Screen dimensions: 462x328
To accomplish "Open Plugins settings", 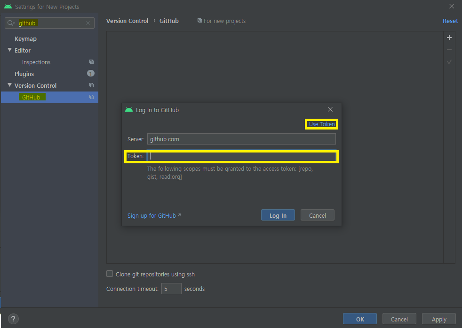I will click(x=24, y=74).
